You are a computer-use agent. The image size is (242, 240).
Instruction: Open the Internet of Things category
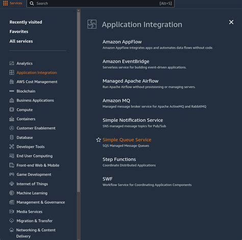pyautogui.click(x=32, y=184)
